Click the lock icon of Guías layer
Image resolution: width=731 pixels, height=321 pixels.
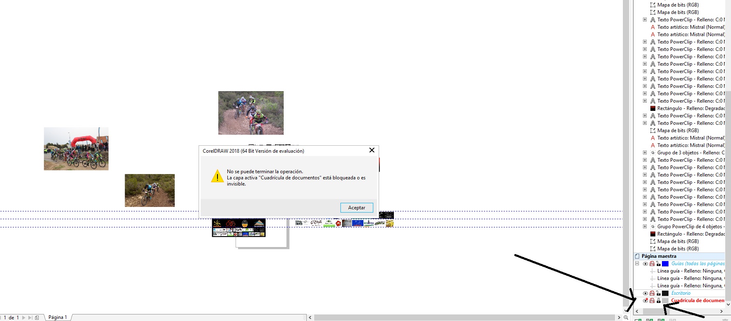coord(659,264)
